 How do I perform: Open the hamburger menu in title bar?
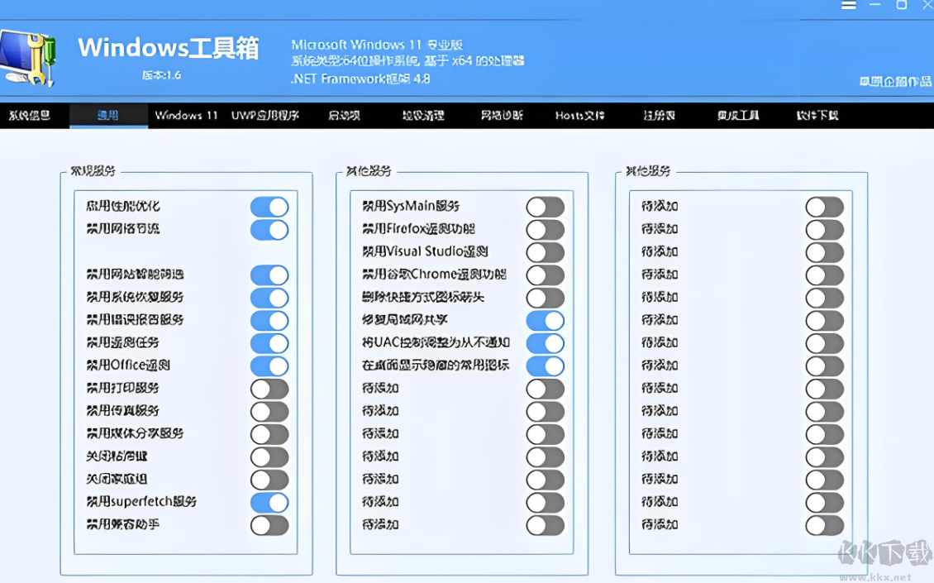point(849,5)
